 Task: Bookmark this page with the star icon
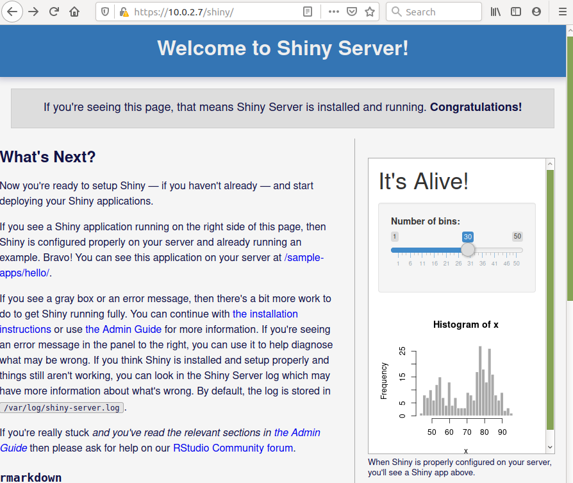point(370,12)
